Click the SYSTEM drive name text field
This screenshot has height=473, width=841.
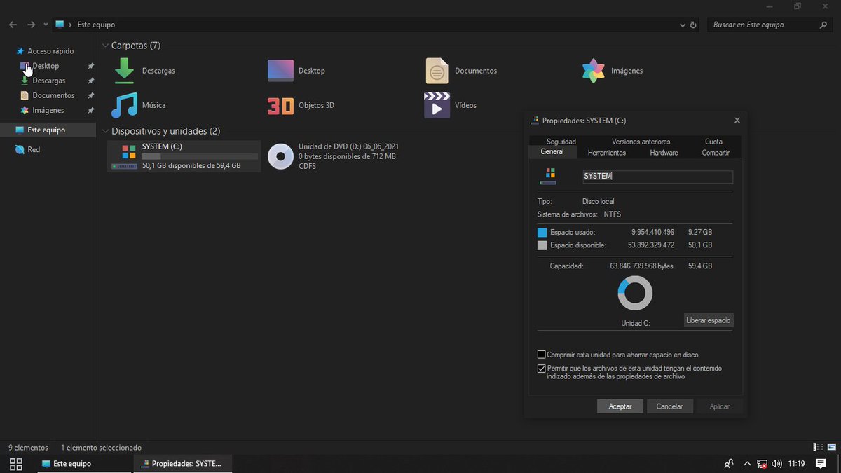pos(657,177)
